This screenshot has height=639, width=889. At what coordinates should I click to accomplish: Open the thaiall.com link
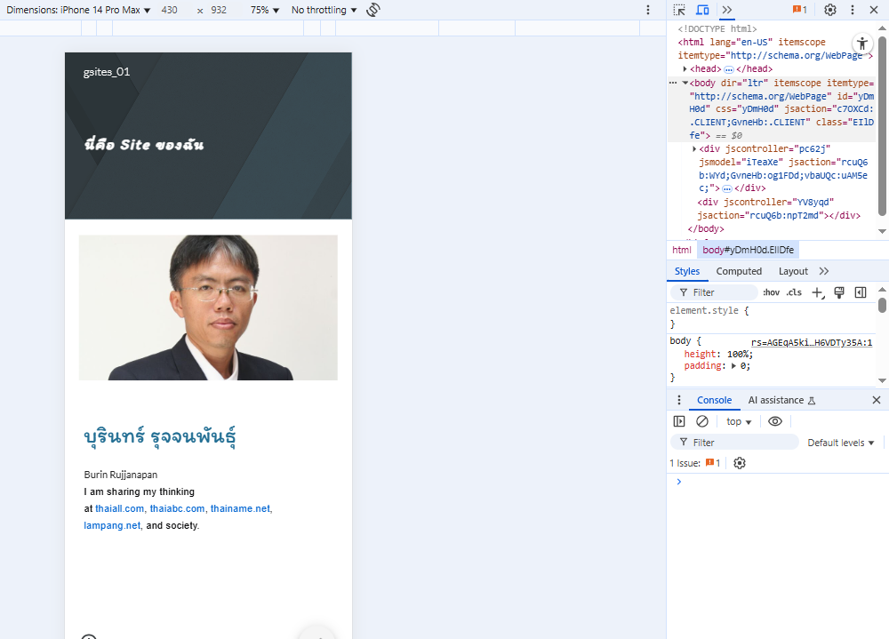click(119, 508)
